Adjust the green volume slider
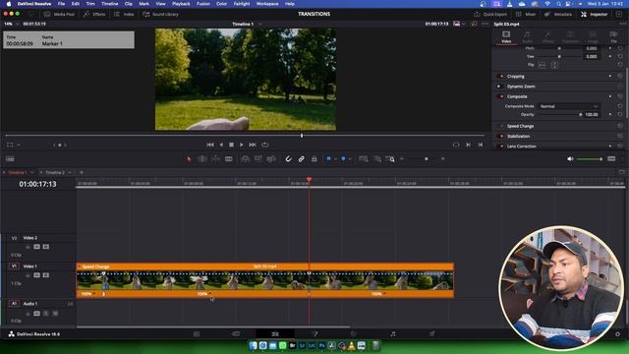The width and height of the screenshot is (629, 354). point(589,159)
